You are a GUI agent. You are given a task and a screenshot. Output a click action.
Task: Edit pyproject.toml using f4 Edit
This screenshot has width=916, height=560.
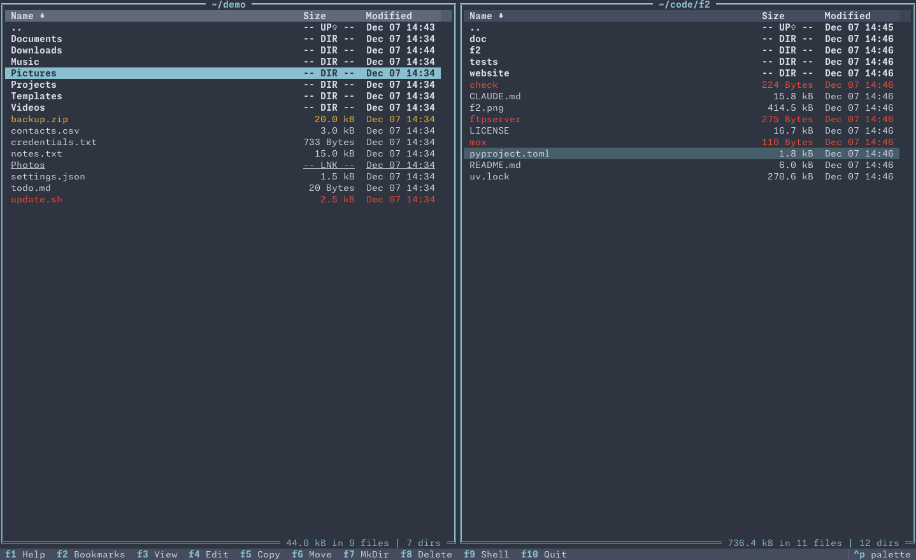point(208,554)
